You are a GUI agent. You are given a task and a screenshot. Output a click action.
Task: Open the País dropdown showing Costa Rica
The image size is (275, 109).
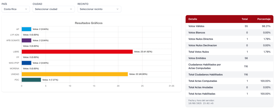[15, 9]
